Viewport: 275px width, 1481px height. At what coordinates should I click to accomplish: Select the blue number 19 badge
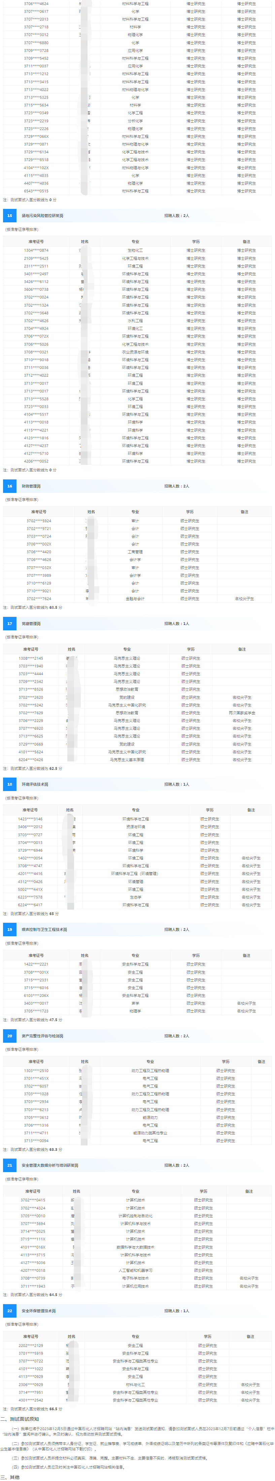[x=10, y=929]
